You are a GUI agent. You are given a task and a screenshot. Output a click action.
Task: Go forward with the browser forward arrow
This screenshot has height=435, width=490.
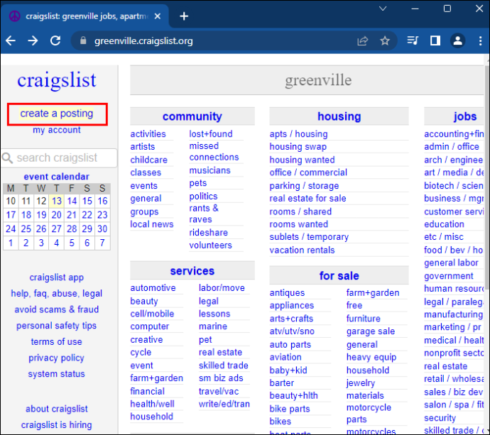click(33, 40)
